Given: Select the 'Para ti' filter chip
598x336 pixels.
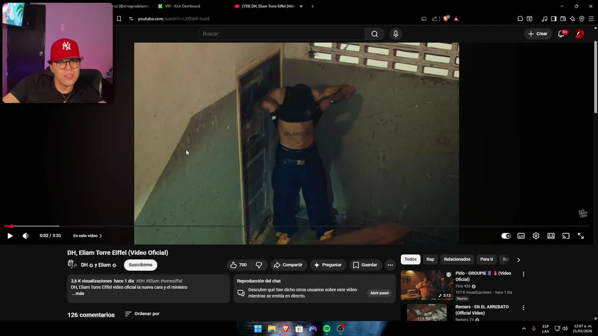Looking at the screenshot, I should [x=486, y=259].
